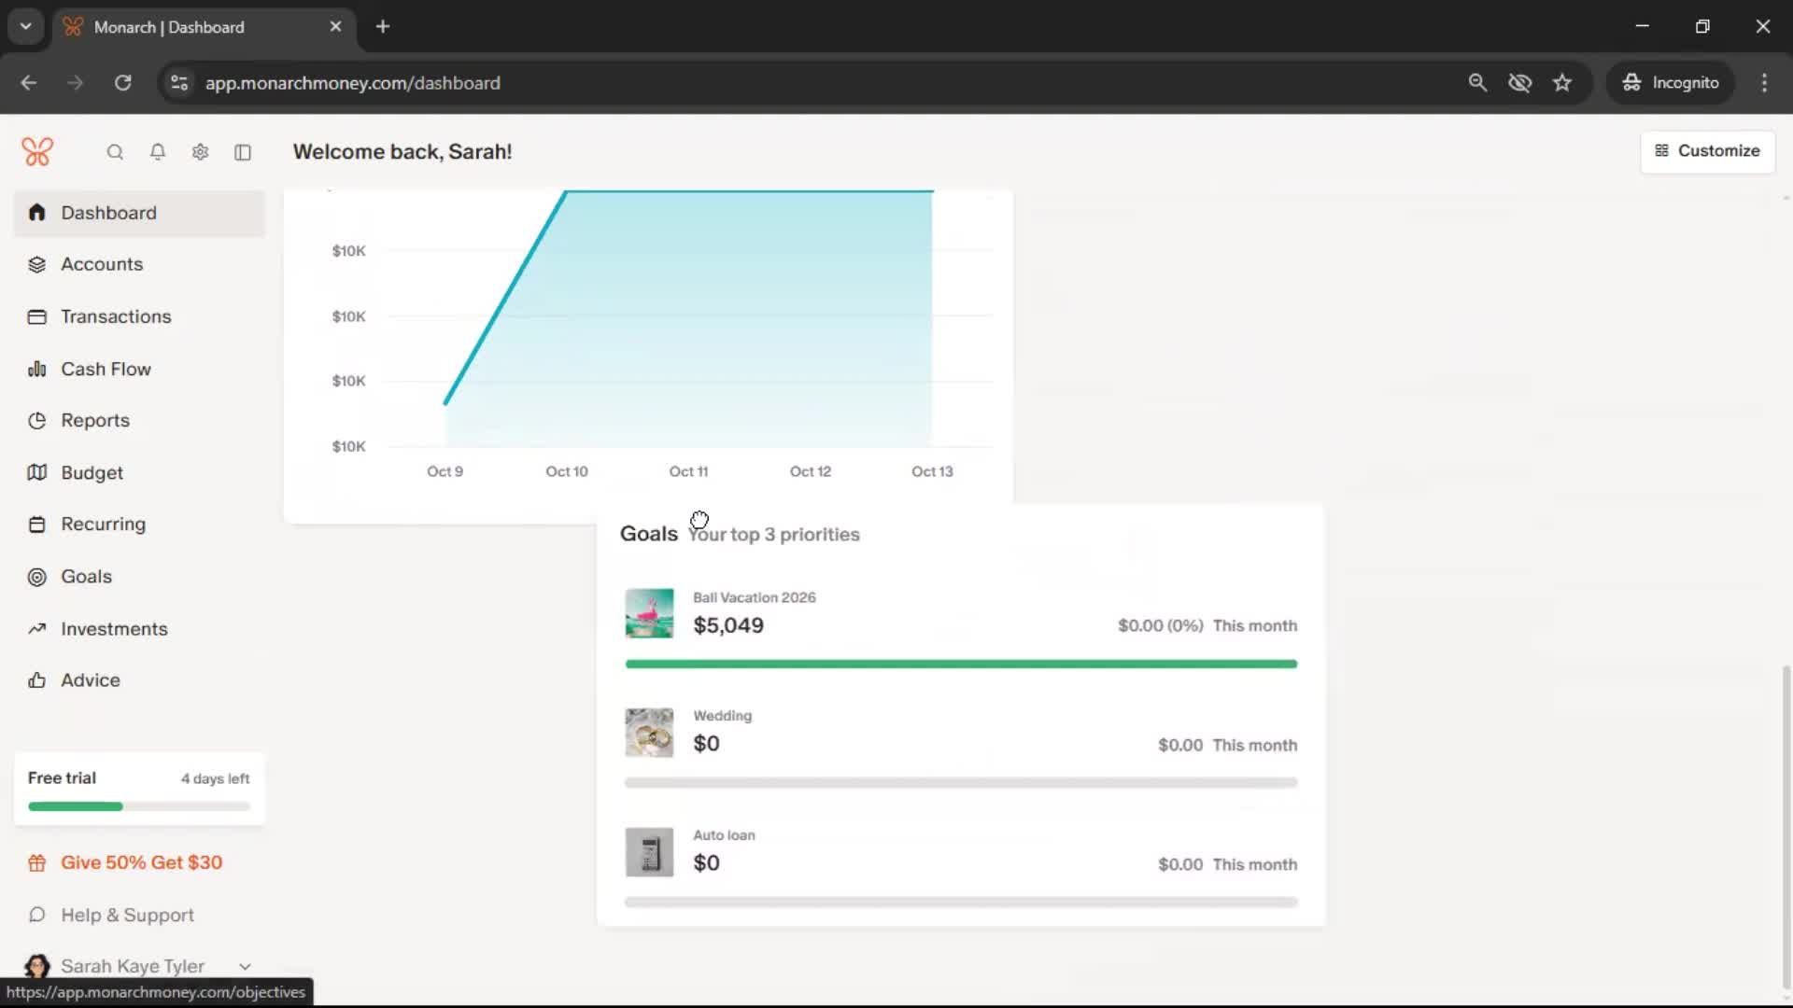This screenshot has width=1793, height=1008.
Task: Open the Wedding goal thumbnail
Action: (649, 733)
